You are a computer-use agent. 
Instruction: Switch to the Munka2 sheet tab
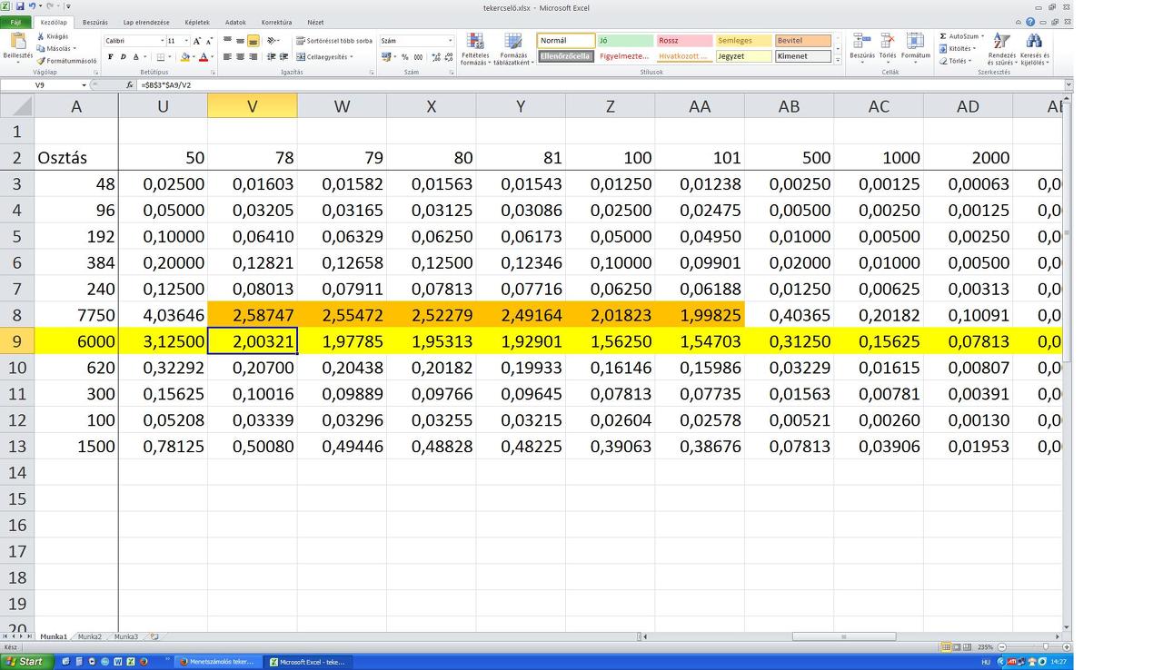click(x=90, y=636)
